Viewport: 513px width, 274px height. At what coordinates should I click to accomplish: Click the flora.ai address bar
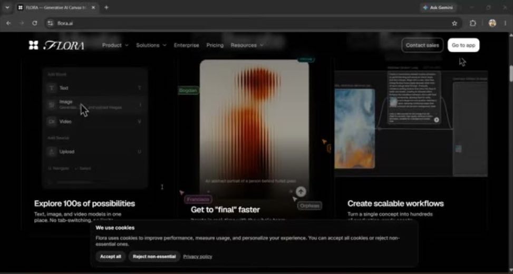[x=252, y=23]
